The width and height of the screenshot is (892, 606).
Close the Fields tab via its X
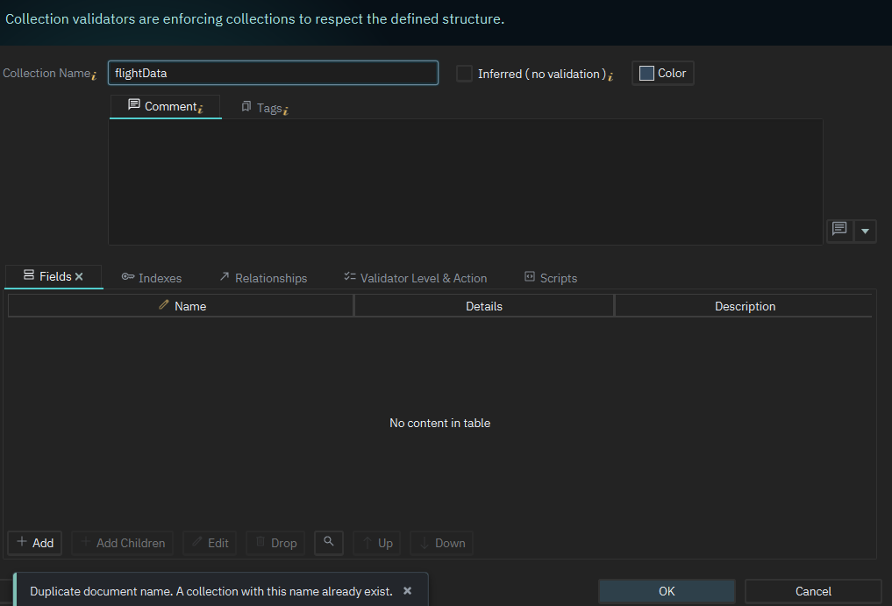[x=79, y=276]
